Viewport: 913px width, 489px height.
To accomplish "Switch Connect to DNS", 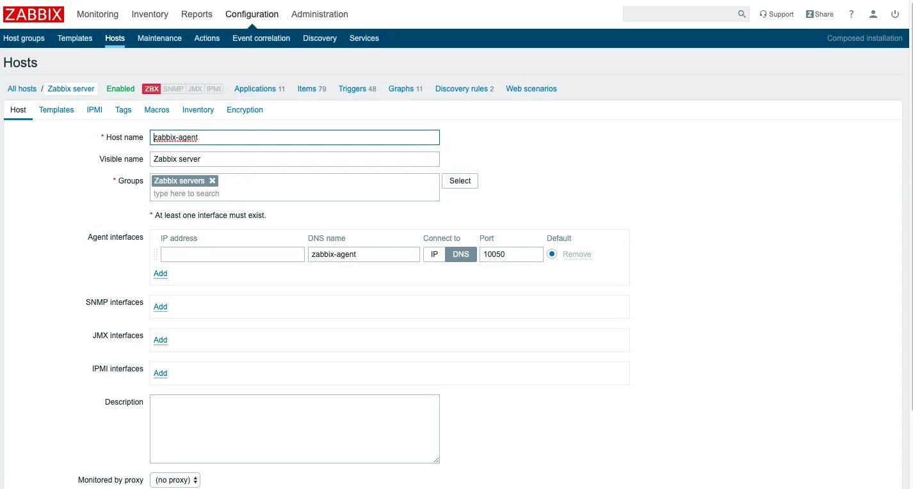I will pos(461,254).
